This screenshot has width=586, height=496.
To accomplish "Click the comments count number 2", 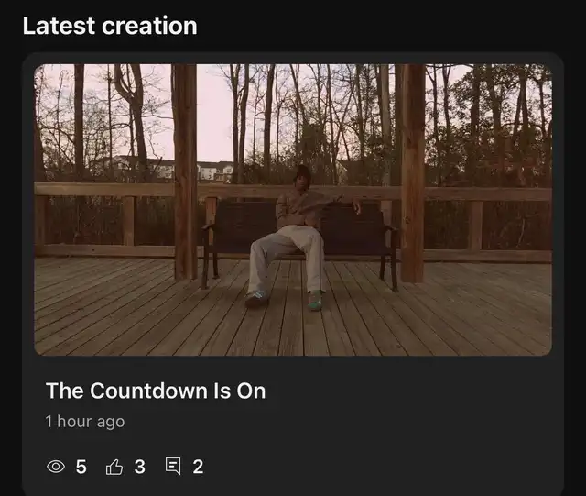I will point(198,467).
